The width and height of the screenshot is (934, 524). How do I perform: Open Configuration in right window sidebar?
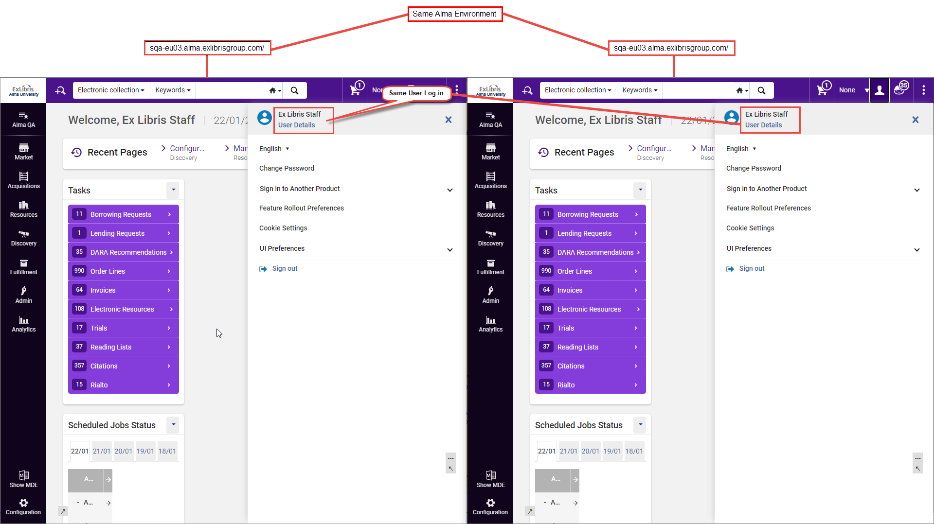490,507
